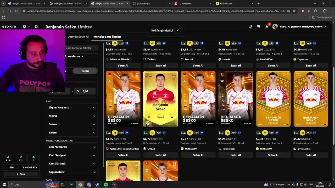Open Chrome three-dot menu

[x=331, y=11]
